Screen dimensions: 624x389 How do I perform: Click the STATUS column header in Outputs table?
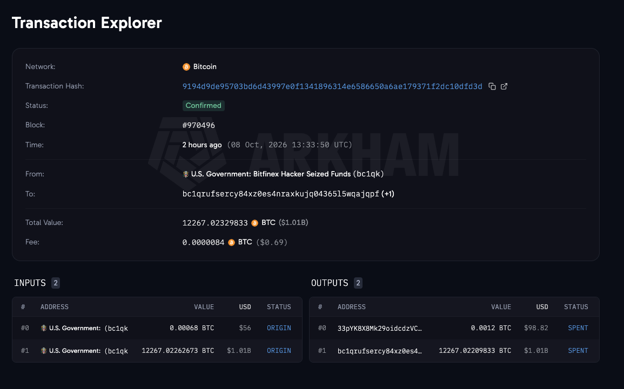click(x=576, y=307)
